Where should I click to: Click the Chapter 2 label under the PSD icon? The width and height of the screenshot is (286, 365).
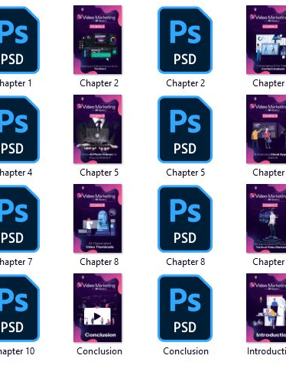(185, 83)
